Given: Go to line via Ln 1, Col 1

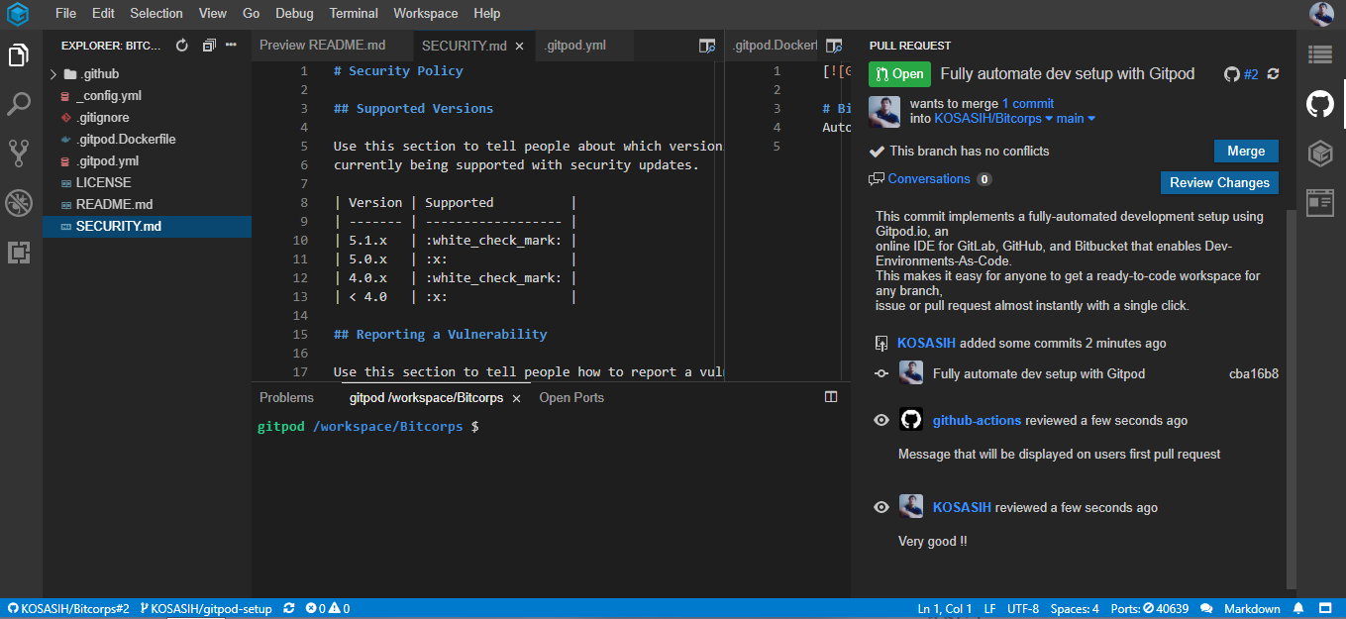Looking at the screenshot, I should pos(946,609).
